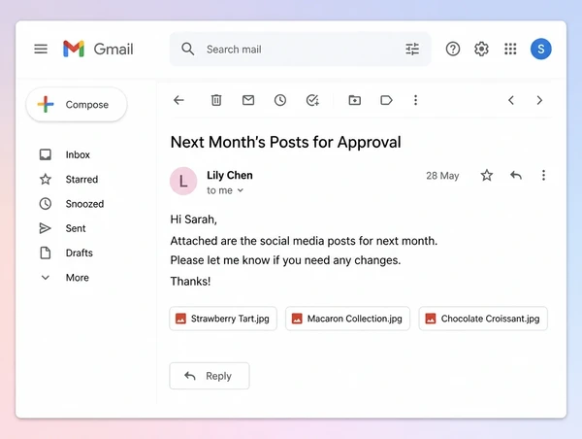Image resolution: width=582 pixels, height=439 pixels.
Task: Apply a label using tag icon
Action: 386,100
